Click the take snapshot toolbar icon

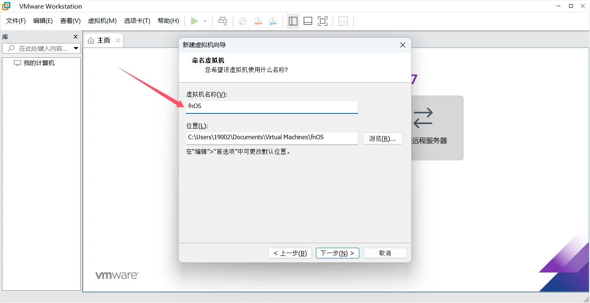tap(243, 21)
